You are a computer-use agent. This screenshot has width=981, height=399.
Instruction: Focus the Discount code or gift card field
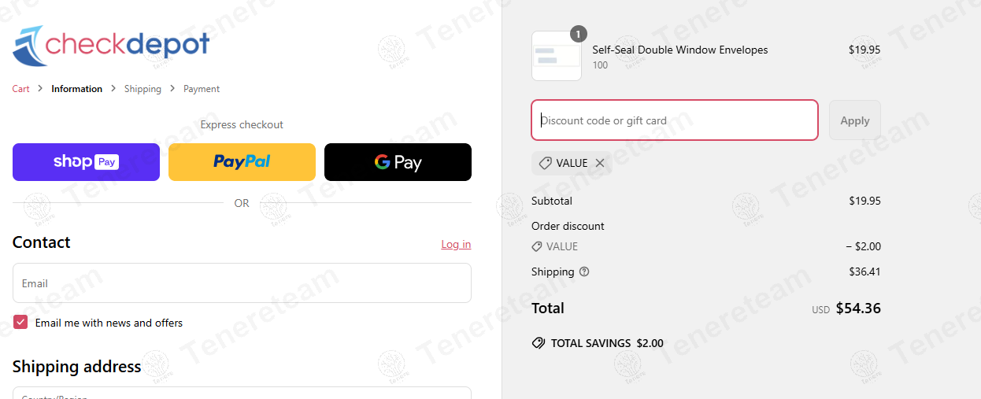(x=674, y=120)
